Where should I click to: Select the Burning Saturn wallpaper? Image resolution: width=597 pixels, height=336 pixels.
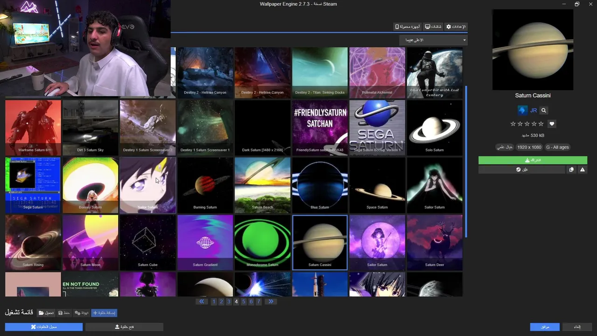(205, 185)
